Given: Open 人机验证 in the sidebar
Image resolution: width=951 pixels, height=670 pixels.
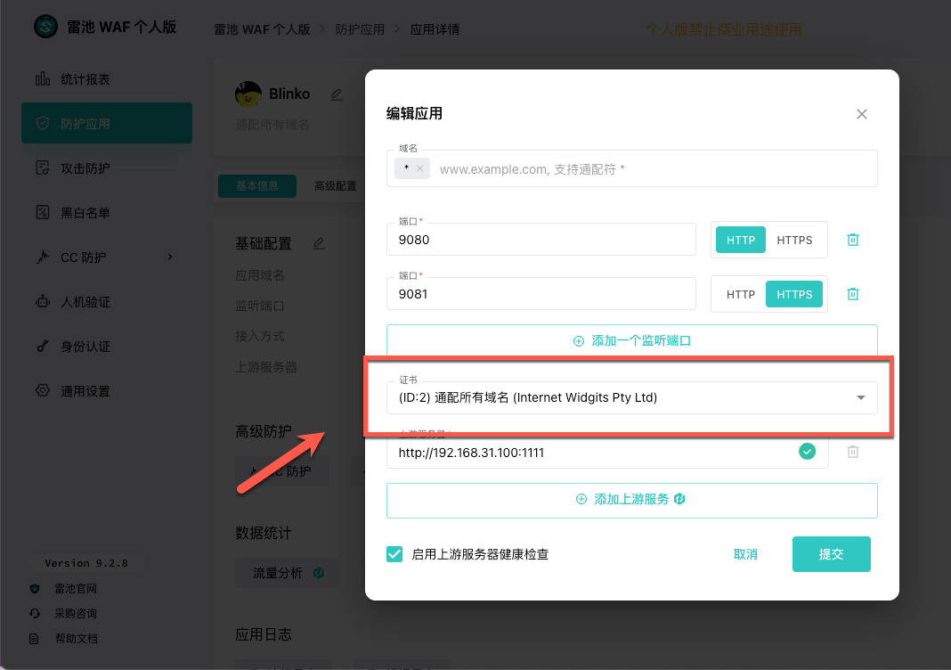Looking at the screenshot, I should point(107,302).
